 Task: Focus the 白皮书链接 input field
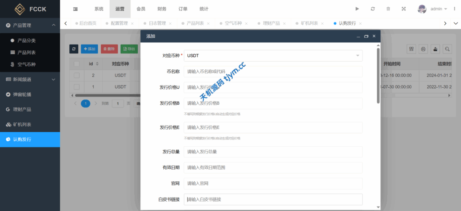click(273, 199)
